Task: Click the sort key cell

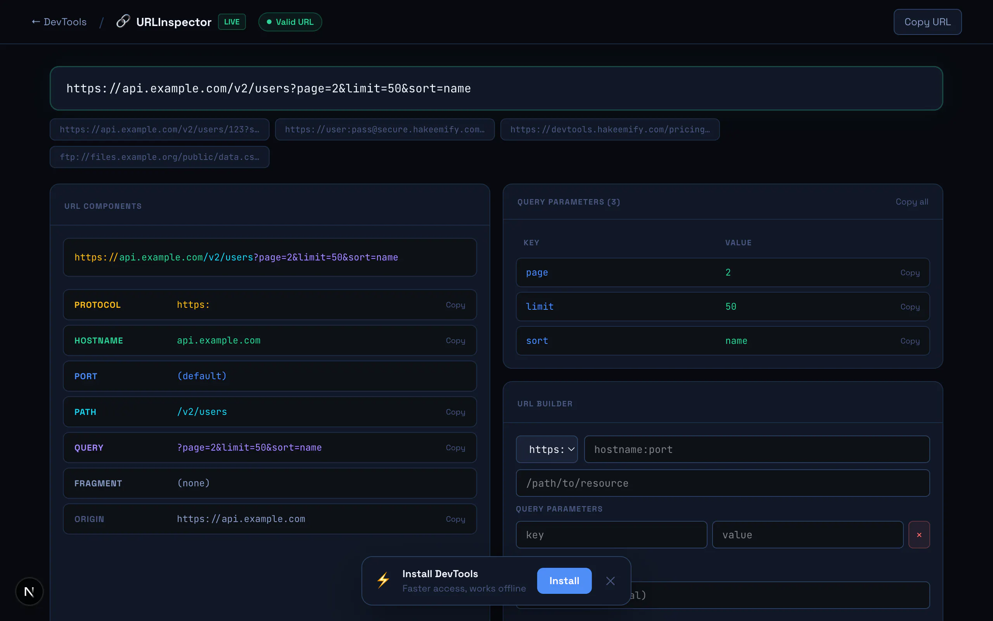Action: click(537, 340)
